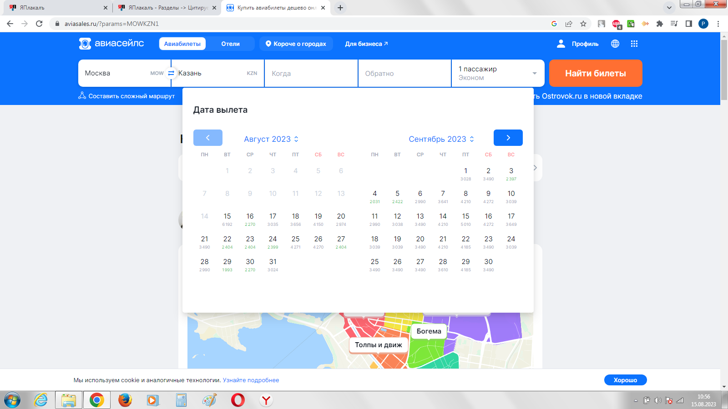Click the Google icon in address bar
Viewport: 728px width, 409px height.
coord(554,24)
